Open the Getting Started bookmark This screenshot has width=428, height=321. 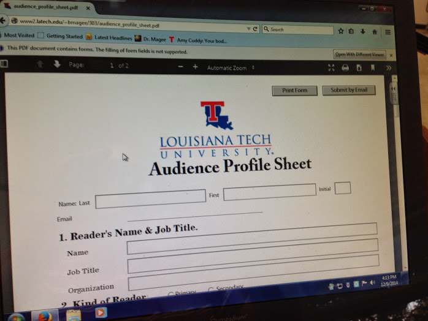click(61, 36)
